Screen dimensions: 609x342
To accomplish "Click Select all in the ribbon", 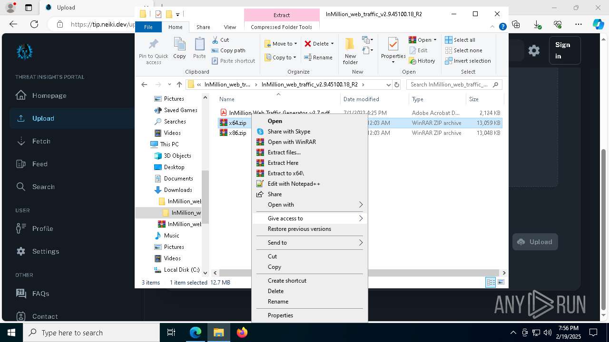I will click(460, 40).
